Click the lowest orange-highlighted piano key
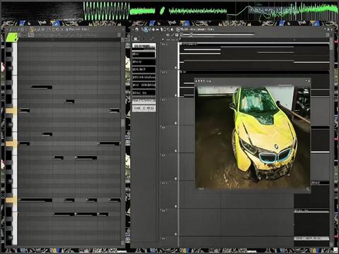Image resolution: width=339 pixels, height=254 pixels. coord(11,200)
